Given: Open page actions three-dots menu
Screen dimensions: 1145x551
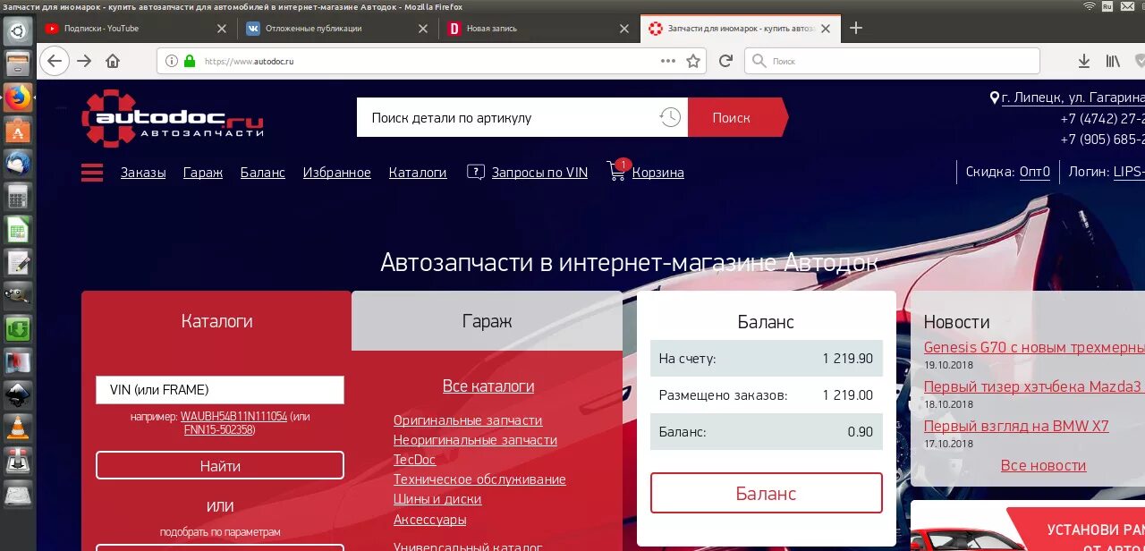Looking at the screenshot, I should coord(668,61).
